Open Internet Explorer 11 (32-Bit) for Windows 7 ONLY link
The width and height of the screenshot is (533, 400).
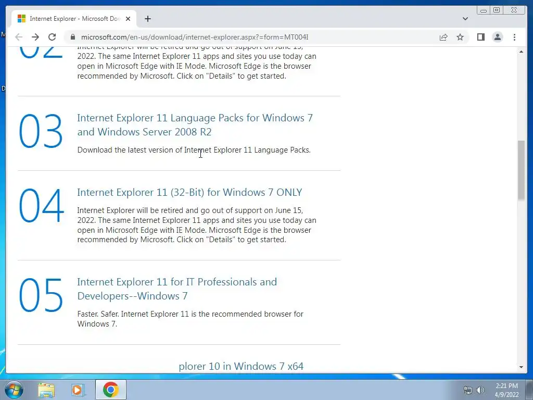(x=189, y=192)
